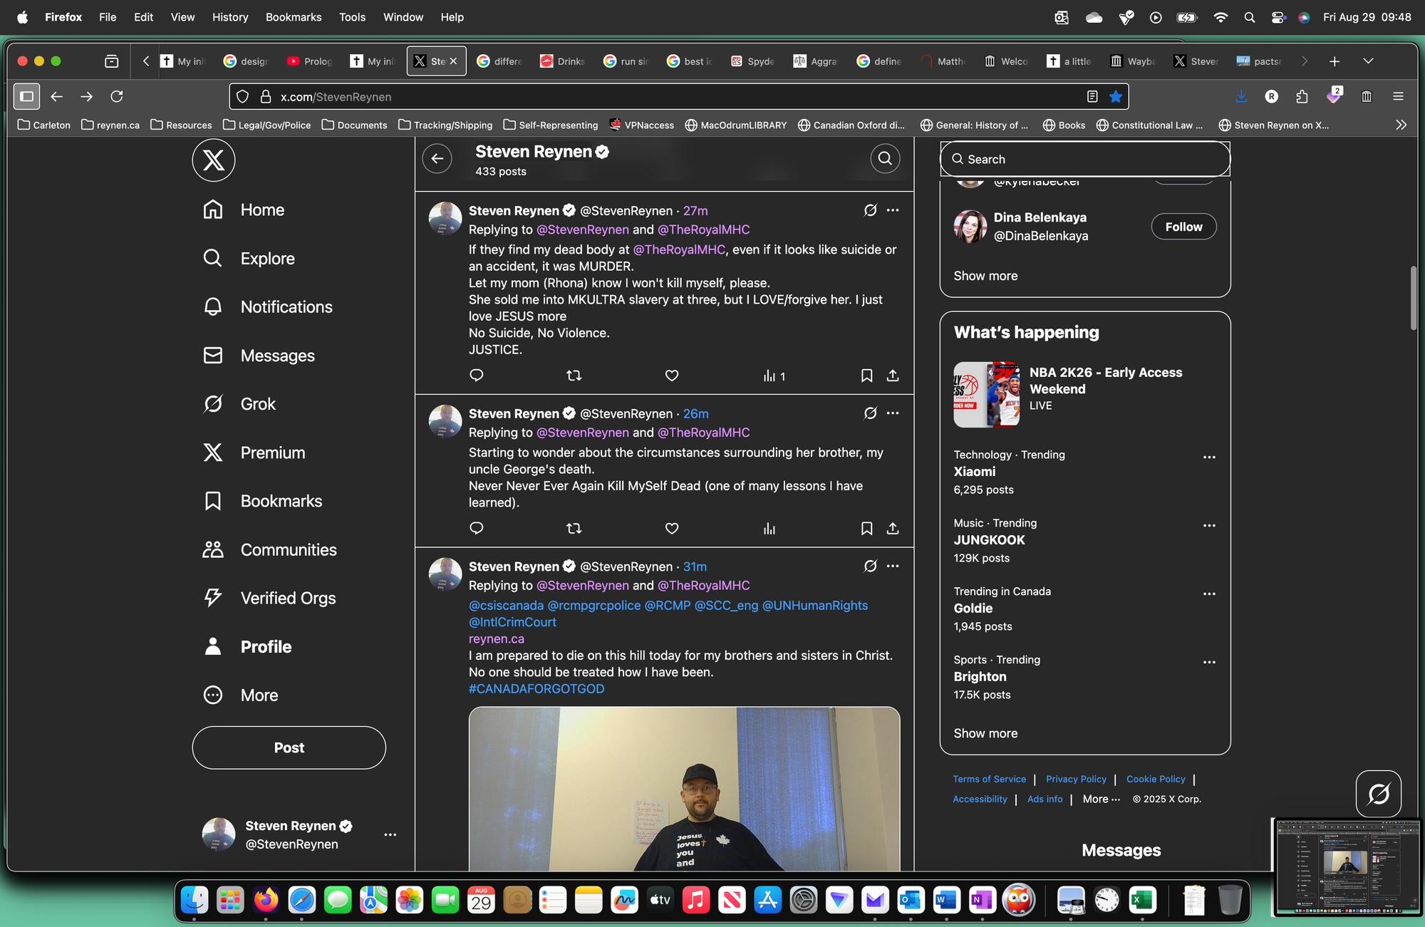Open the reynen.ca link in the post
This screenshot has height=927, width=1425.
[496, 639]
